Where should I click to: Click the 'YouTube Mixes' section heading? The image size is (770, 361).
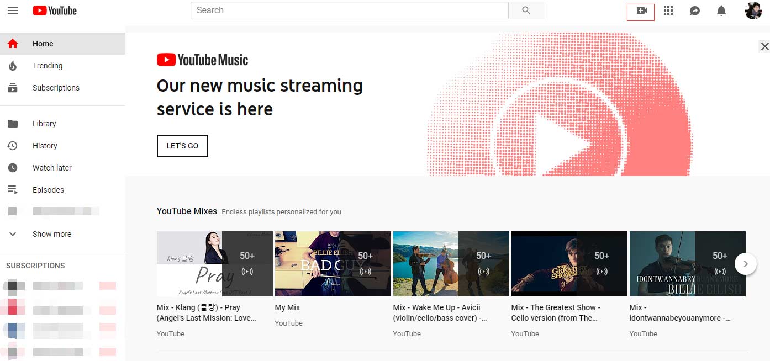pyautogui.click(x=187, y=211)
